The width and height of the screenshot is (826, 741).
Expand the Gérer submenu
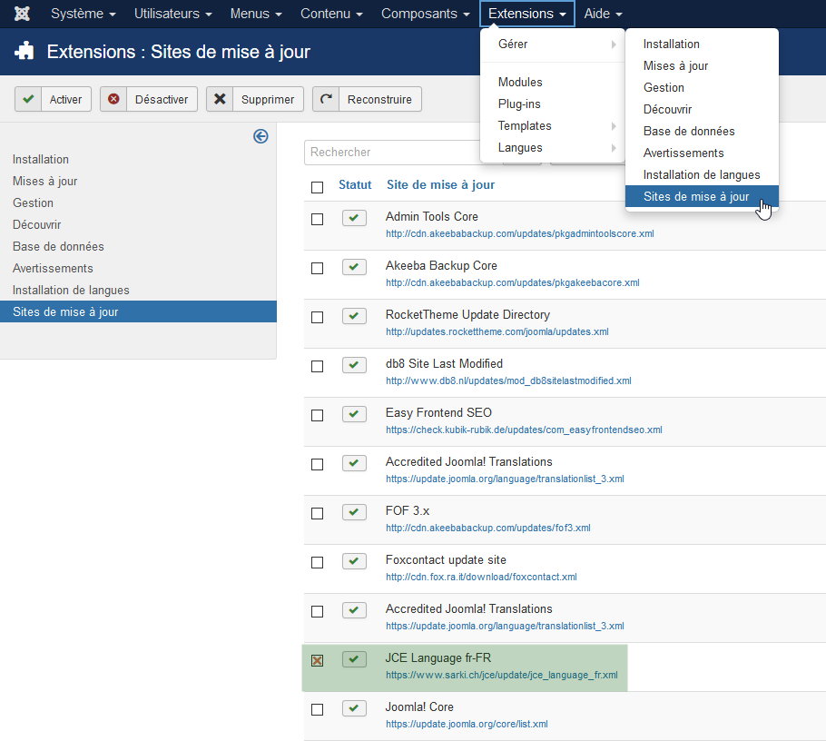(x=552, y=44)
